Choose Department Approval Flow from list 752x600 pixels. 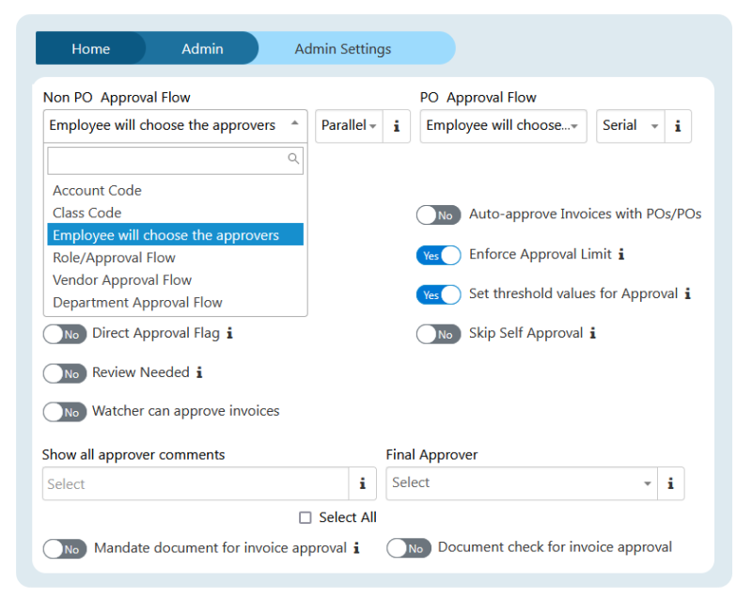pos(137,303)
